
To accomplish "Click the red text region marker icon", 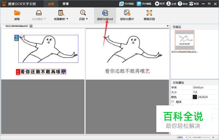I will point(18,72).
